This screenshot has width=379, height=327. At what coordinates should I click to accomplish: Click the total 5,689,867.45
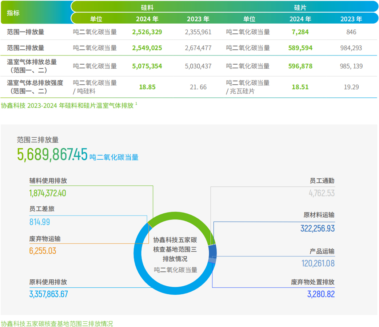(x=52, y=154)
